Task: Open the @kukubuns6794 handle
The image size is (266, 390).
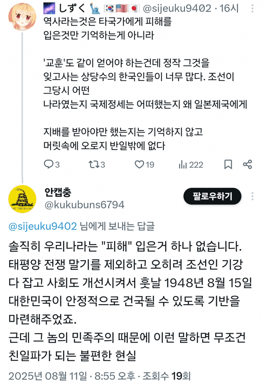Action: (84, 205)
